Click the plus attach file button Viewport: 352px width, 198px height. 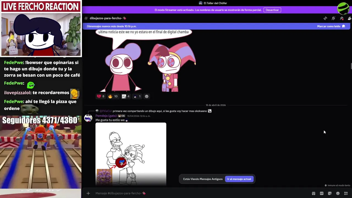[88, 193]
